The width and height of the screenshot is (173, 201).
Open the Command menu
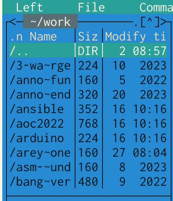point(156,7)
